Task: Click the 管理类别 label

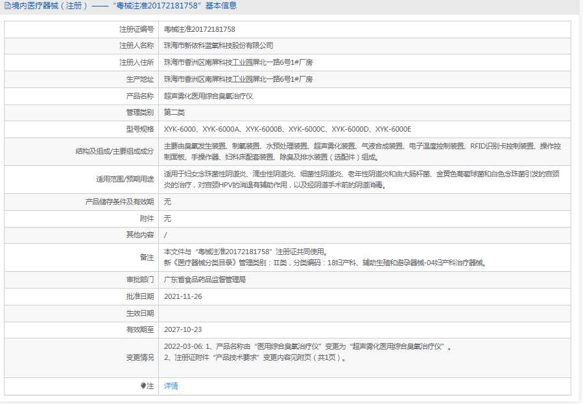Action: pos(140,112)
